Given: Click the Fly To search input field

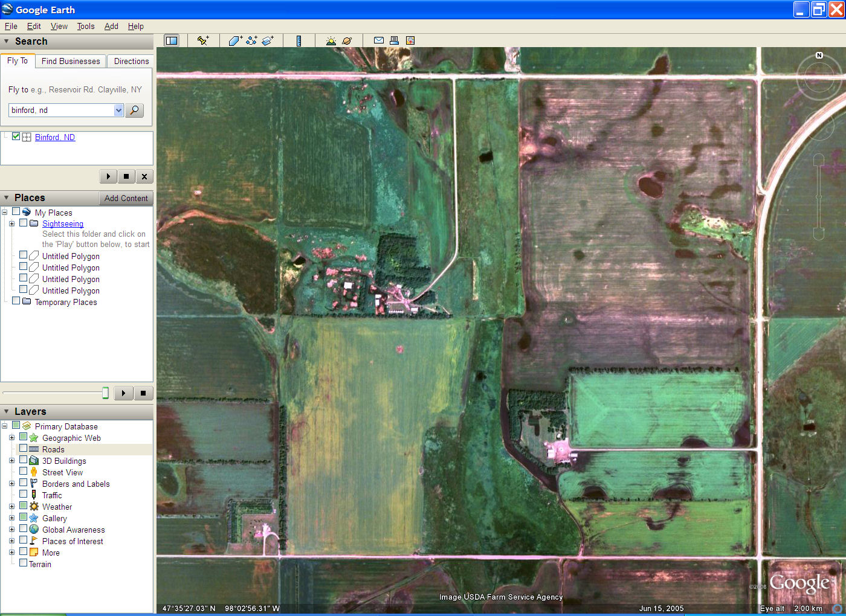Looking at the screenshot, I should click(x=61, y=110).
